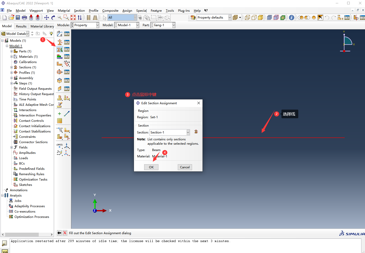
Task: Click the Query information icon
Action: tap(292, 18)
